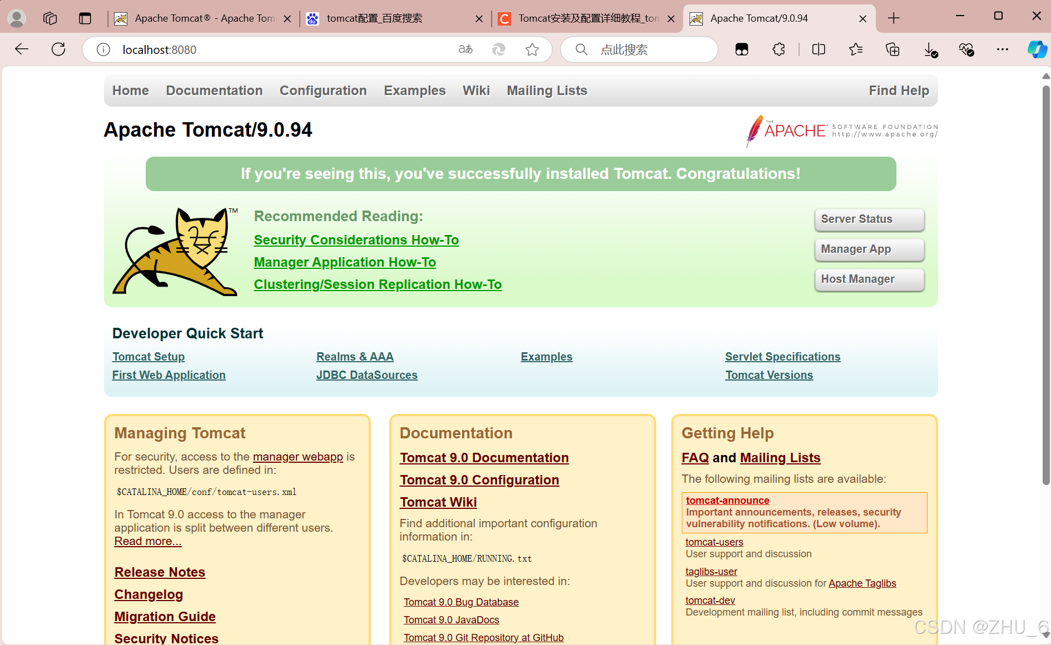1051x645 pixels.
Task: Open Find Help in navigation bar
Action: tap(899, 91)
